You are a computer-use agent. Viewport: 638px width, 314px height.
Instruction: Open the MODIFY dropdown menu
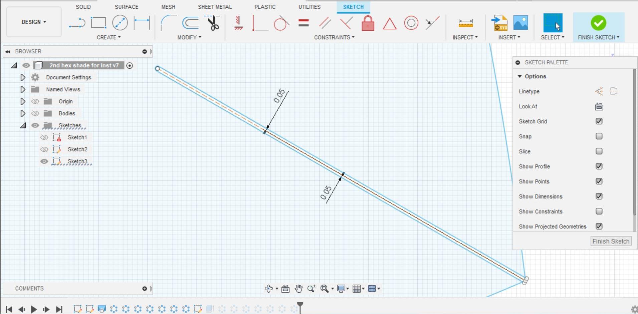coord(189,37)
